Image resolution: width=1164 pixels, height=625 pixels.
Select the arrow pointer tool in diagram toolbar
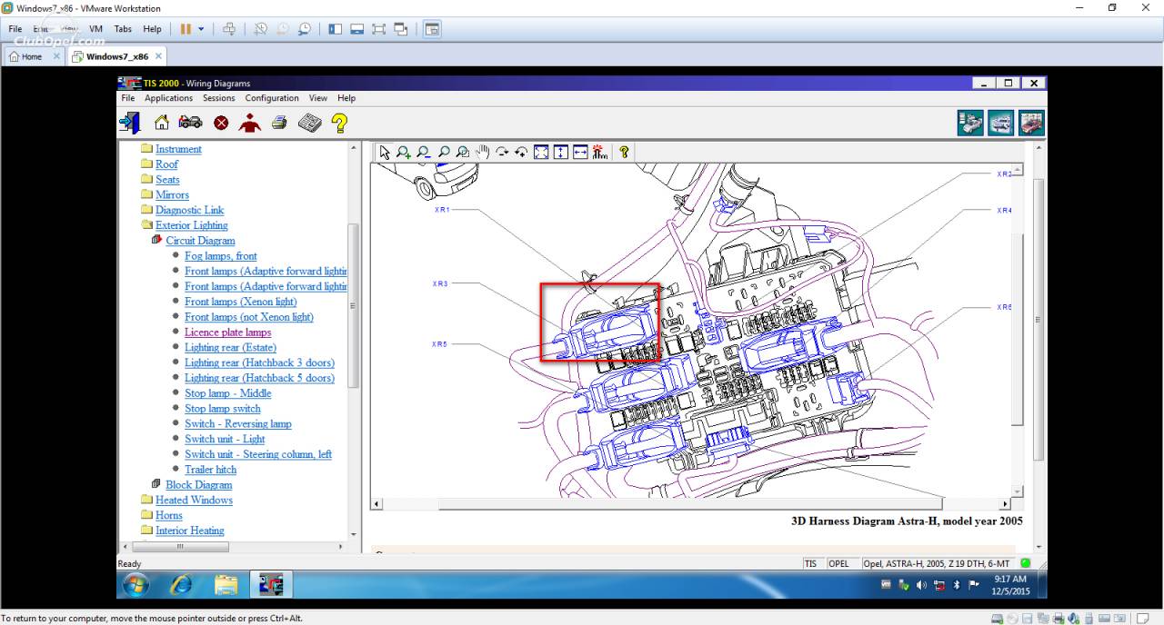point(385,153)
